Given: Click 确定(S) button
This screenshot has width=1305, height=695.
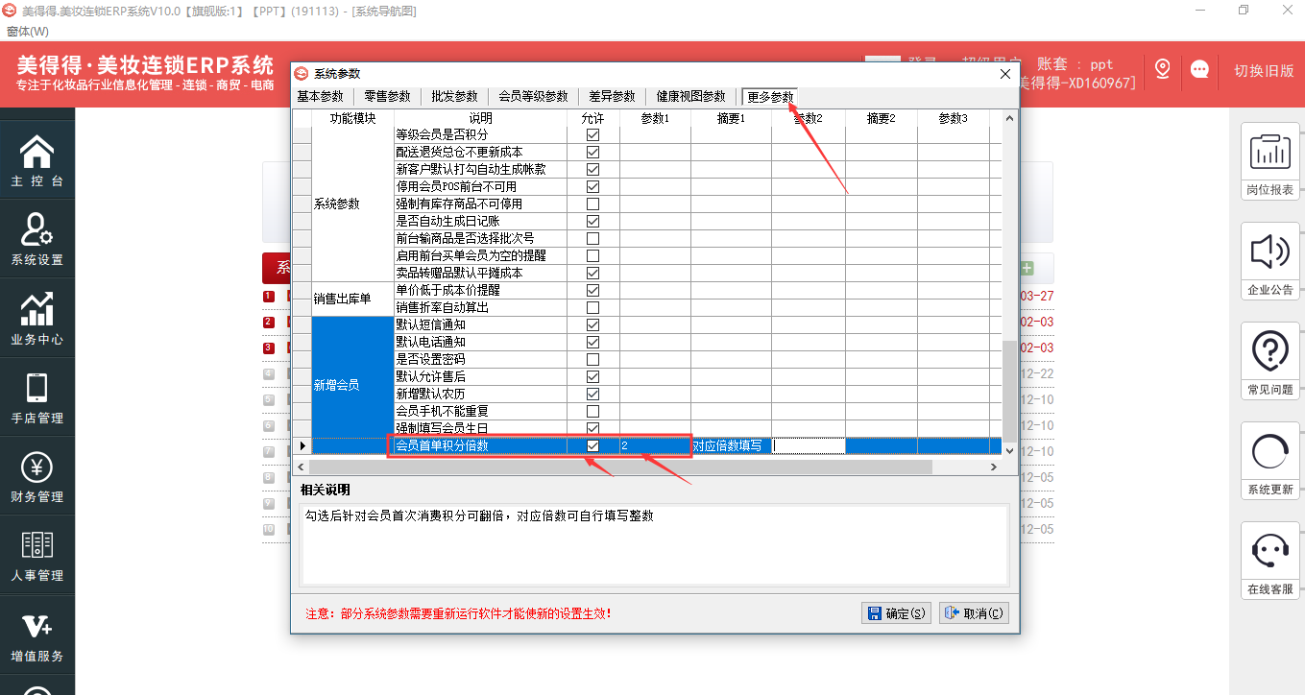Looking at the screenshot, I should [x=896, y=613].
